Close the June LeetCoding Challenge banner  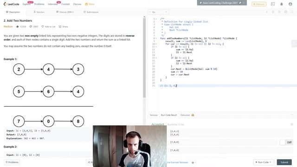[244, 3]
